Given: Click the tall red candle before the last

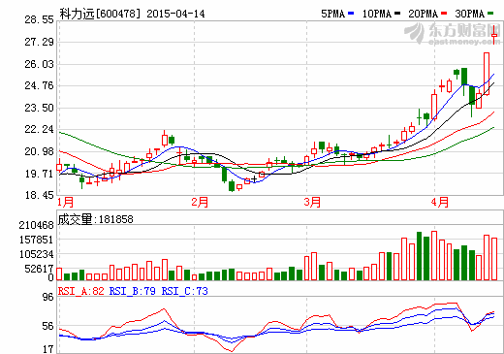Looking at the screenshot, I should [x=487, y=74].
